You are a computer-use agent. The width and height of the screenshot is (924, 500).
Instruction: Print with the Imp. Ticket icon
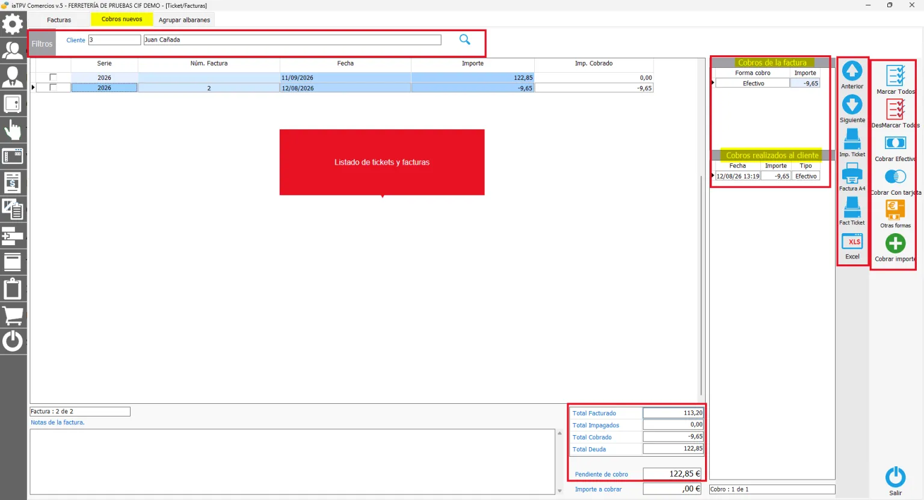(x=852, y=139)
